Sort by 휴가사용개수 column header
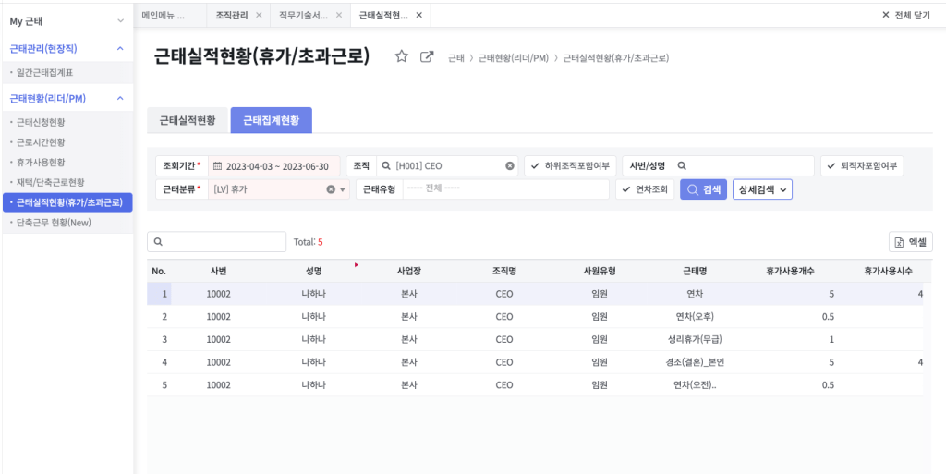 790,272
